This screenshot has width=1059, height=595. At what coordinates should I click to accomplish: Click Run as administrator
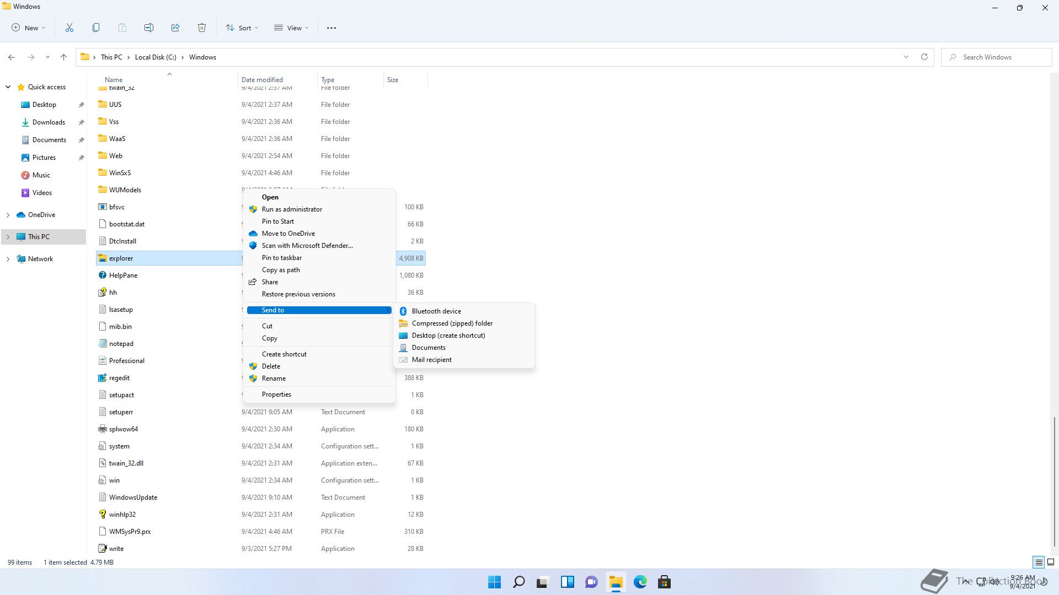pyautogui.click(x=319, y=209)
